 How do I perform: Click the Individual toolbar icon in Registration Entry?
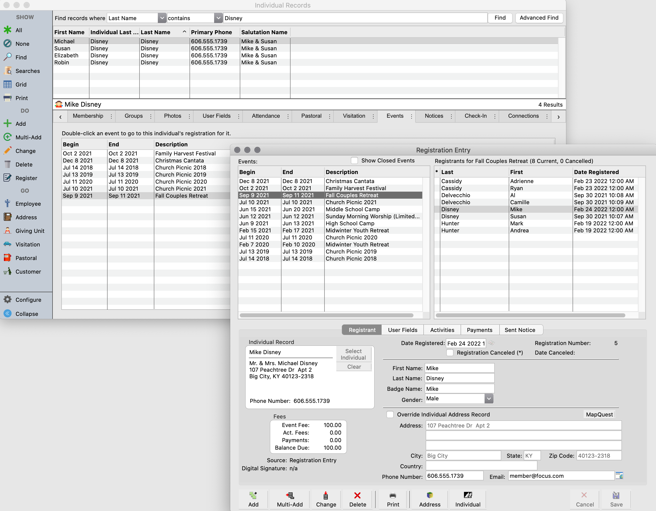[467, 495]
